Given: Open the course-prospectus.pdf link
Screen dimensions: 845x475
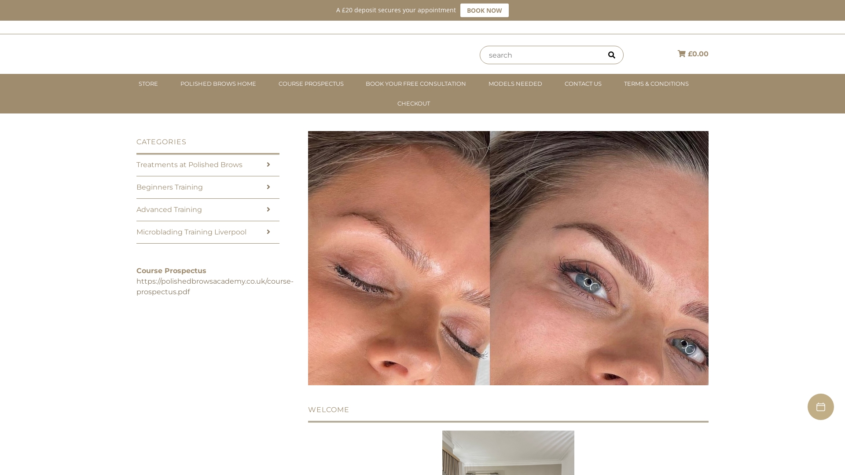Looking at the screenshot, I should [x=215, y=286].
